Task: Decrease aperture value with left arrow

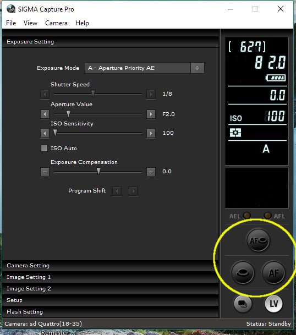Action: 45,114
